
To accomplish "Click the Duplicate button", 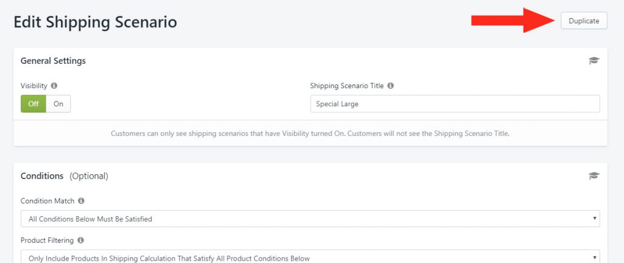I will (584, 21).
